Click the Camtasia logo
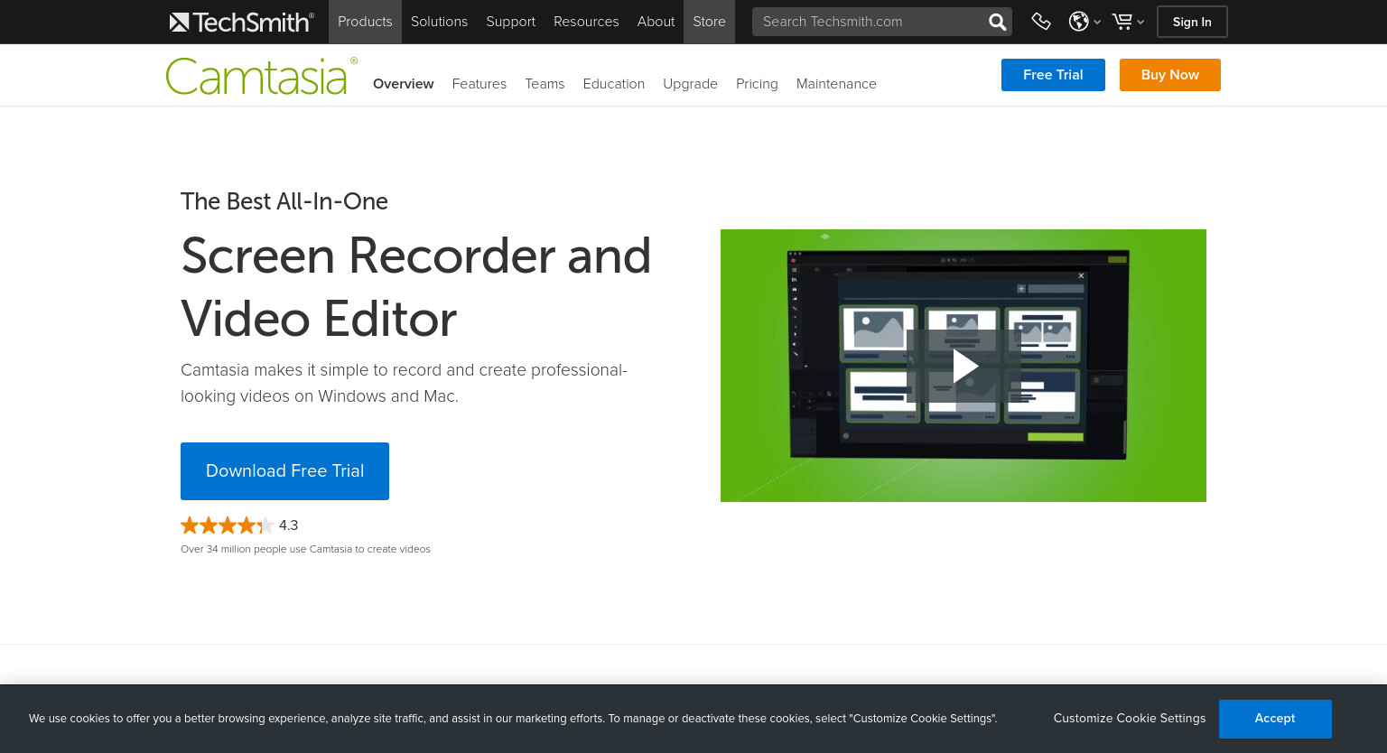The width and height of the screenshot is (1387, 753). coord(262,76)
